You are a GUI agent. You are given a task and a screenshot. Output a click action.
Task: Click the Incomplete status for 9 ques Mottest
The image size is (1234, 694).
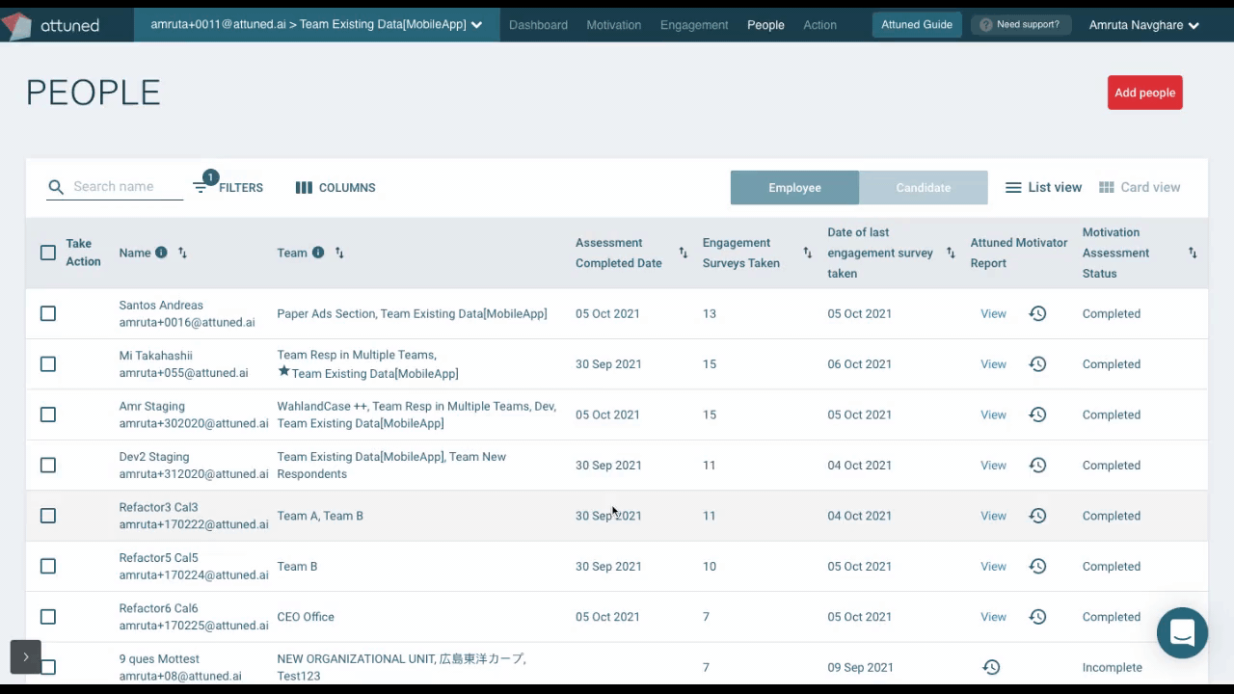(x=1113, y=667)
